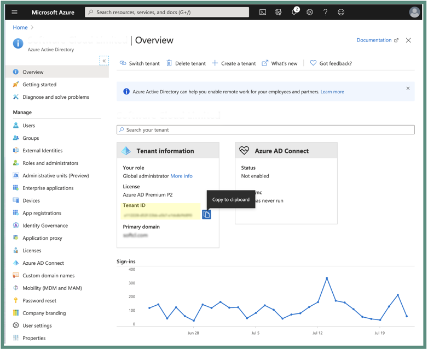
Task: Click the Search your tenant field
Action: (x=265, y=130)
